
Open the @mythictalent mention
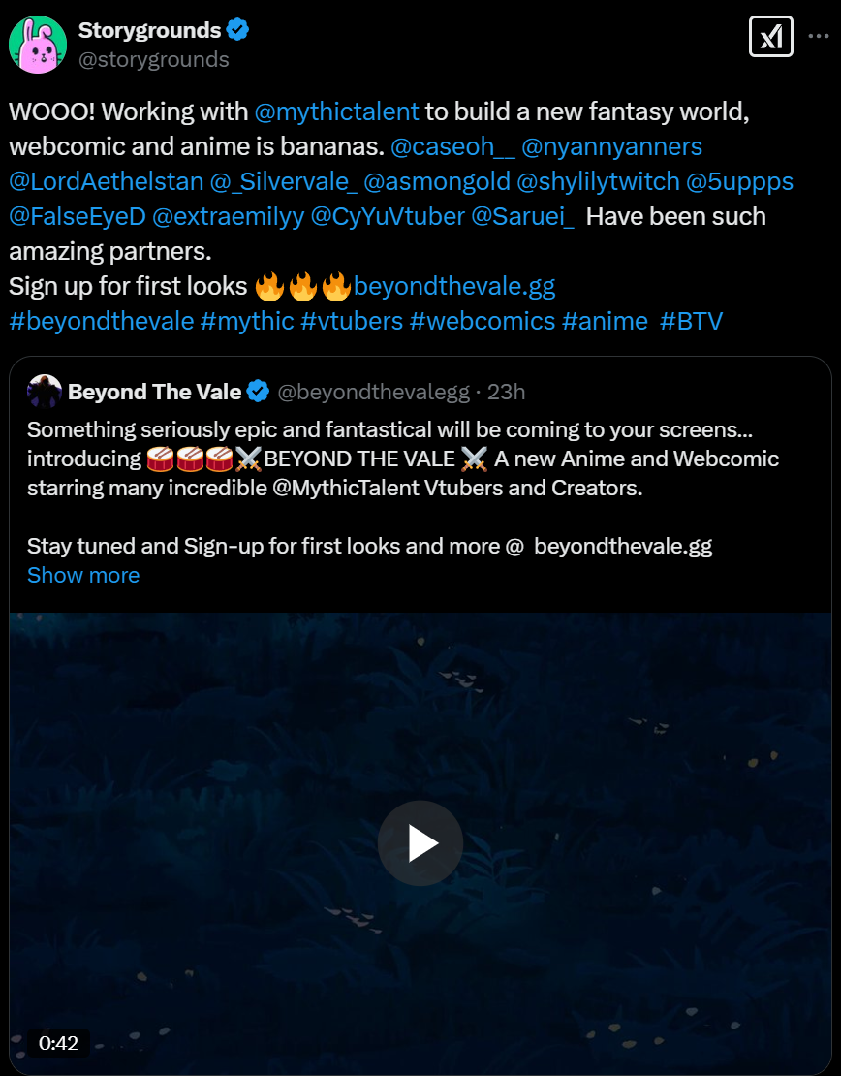tap(336, 111)
